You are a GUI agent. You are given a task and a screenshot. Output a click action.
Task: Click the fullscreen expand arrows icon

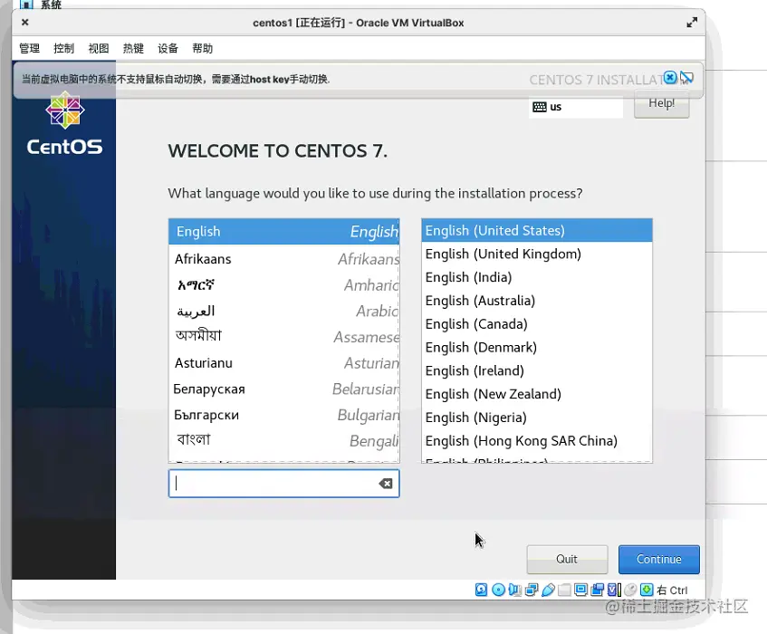click(692, 23)
